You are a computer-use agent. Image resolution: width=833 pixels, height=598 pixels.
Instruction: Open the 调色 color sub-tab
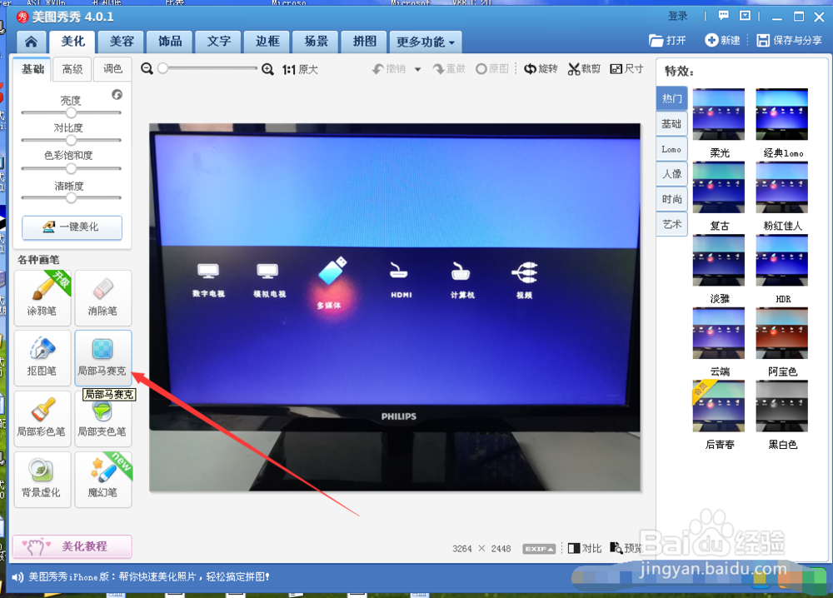[x=112, y=70]
